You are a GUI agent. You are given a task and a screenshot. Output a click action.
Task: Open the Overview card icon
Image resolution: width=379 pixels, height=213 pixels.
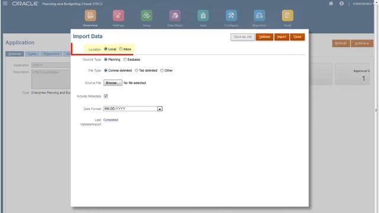(91, 15)
